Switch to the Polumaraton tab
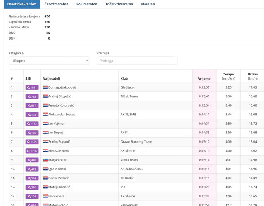The width and height of the screenshot is (264, 206). [x=87, y=4]
